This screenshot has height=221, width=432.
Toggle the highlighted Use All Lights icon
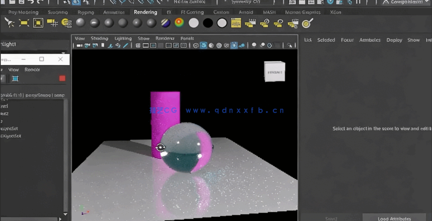coord(234,46)
